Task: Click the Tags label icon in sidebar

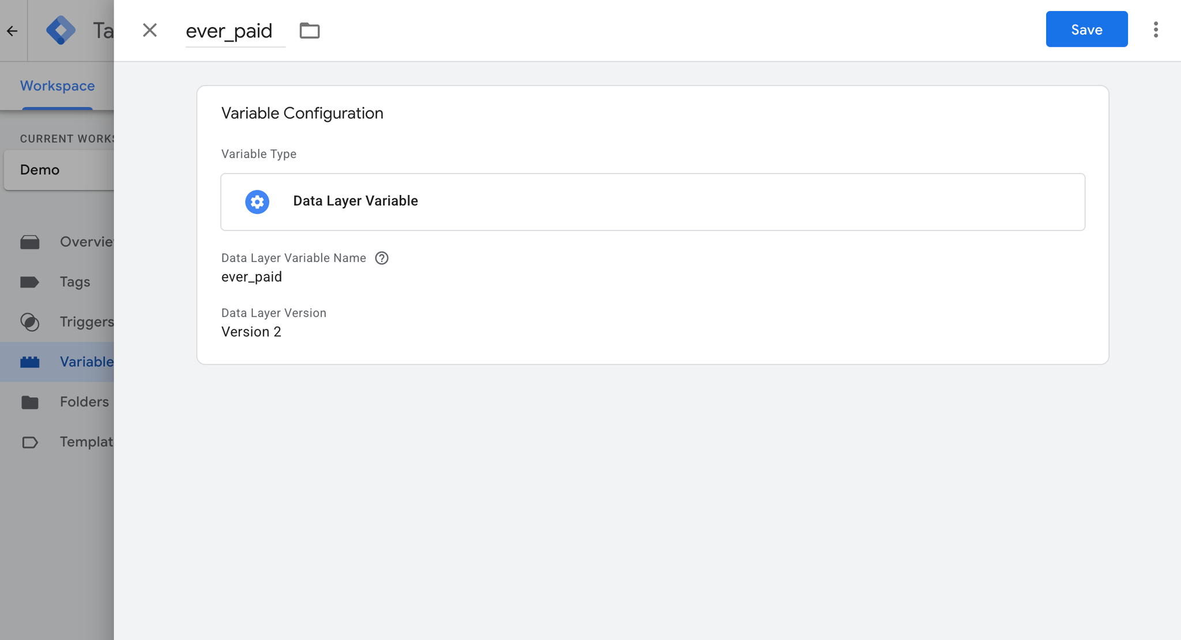Action: click(30, 282)
